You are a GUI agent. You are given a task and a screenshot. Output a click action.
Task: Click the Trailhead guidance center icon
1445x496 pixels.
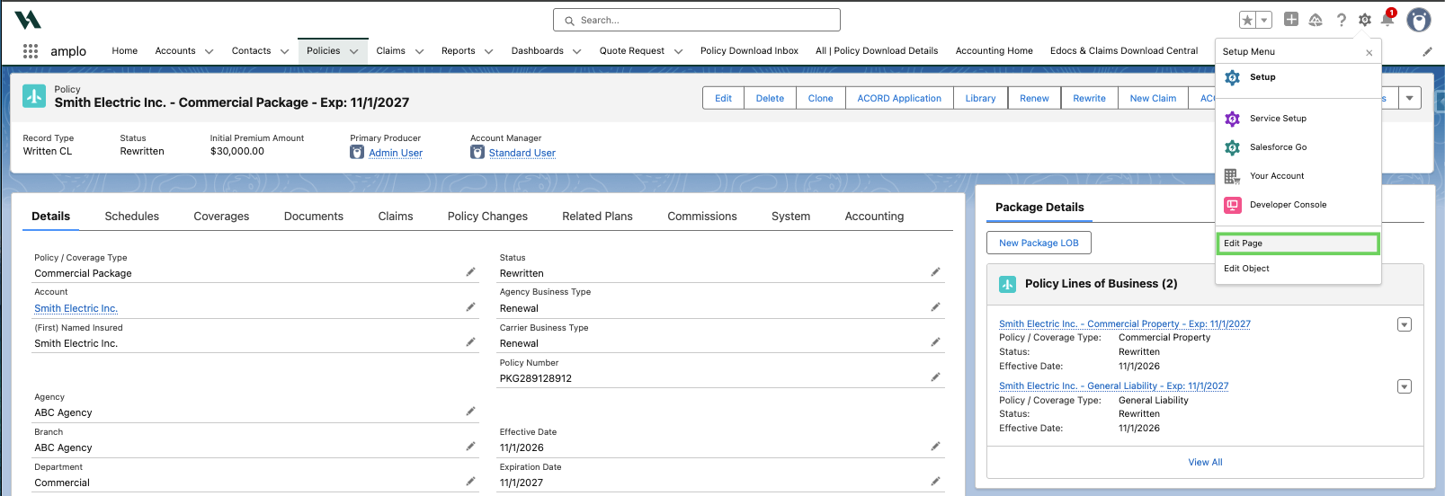pos(1316,20)
